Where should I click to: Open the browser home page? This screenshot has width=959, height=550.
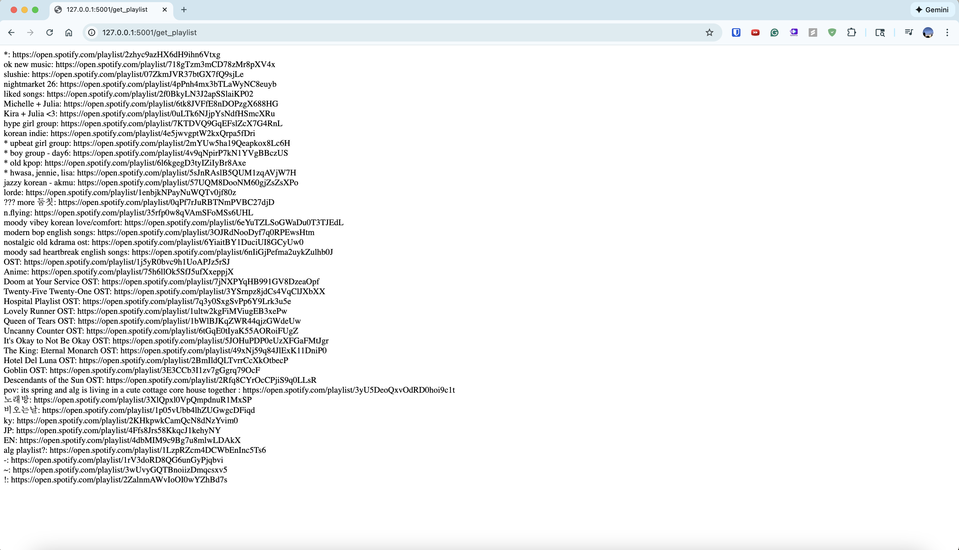(x=69, y=32)
